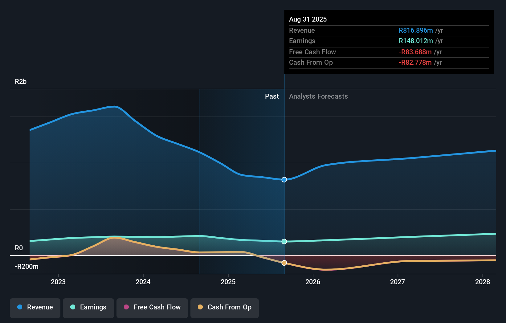Click the Analysts Forecasts label

318,96
